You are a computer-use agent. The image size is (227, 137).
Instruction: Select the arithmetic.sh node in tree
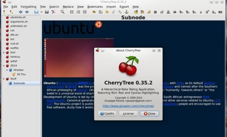tap(19, 26)
